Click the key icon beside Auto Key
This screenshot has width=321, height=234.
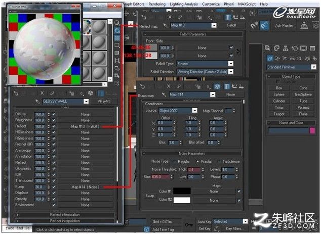coord(188,225)
